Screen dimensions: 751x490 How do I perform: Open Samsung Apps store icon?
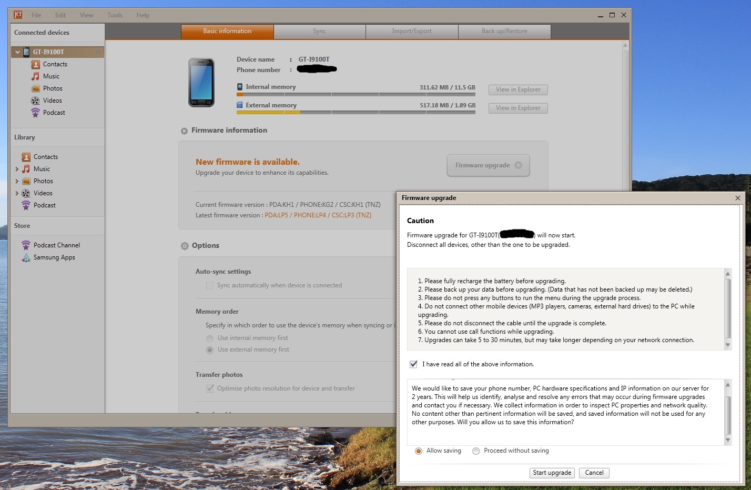tap(26, 257)
